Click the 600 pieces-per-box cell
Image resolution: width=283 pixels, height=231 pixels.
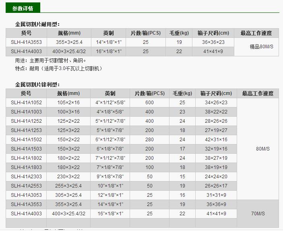click(149, 103)
